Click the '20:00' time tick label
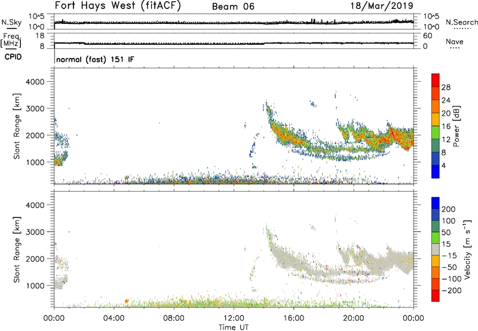This screenshot has width=478, height=331. pos(353,318)
